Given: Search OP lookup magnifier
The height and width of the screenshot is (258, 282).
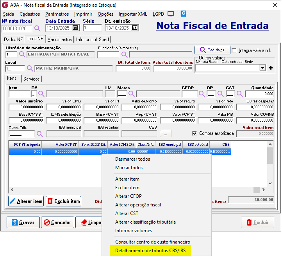Looking at the screenshot, I should (221, 94).
